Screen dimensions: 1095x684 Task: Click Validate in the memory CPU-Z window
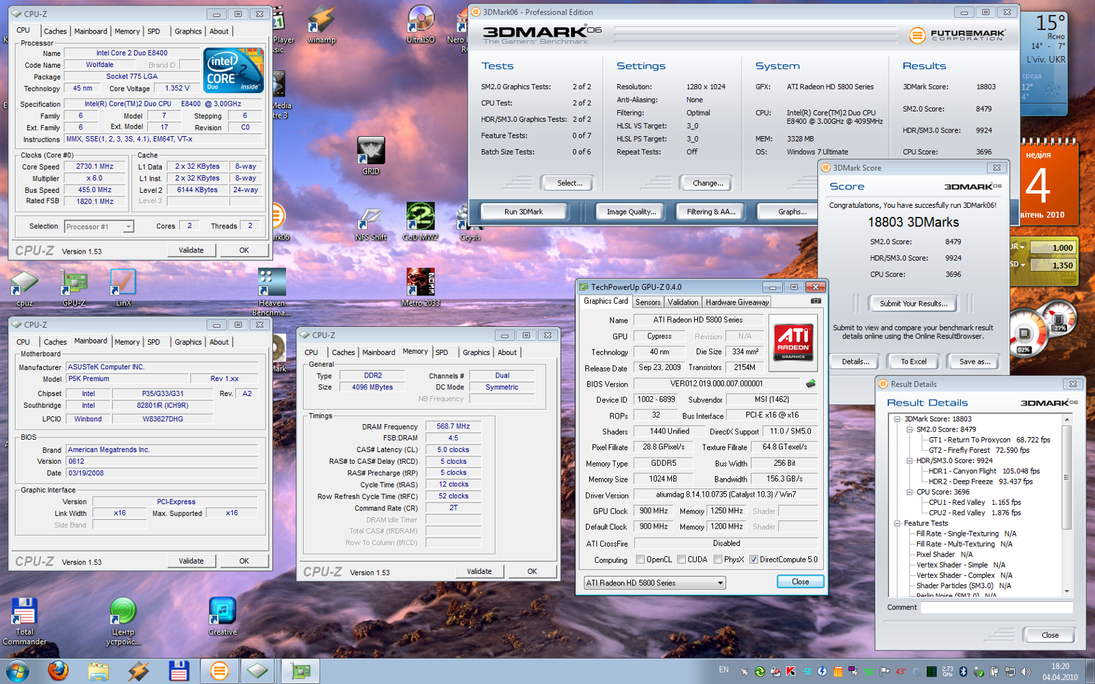[479, 571]
